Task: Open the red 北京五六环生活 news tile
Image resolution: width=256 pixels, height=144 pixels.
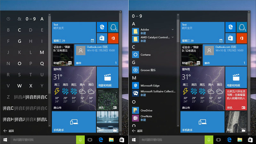Action: click(236, 99)
